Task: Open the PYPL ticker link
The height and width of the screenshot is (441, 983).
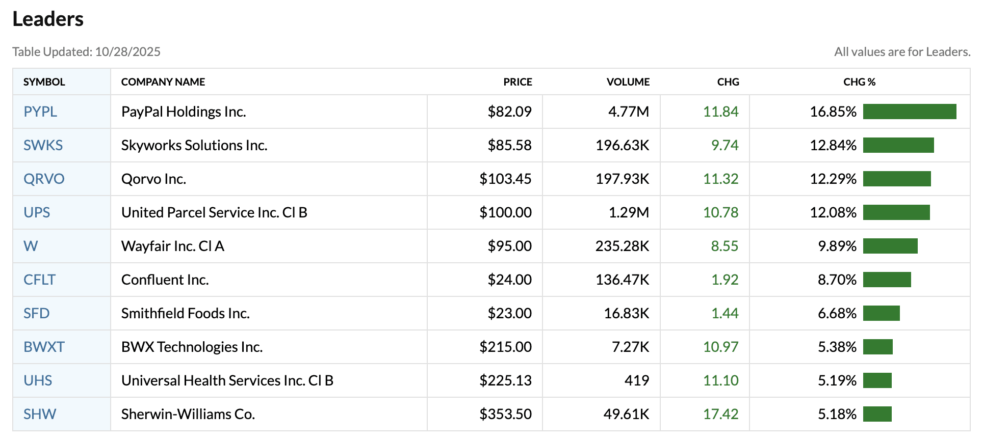Action: click(40, 112)
